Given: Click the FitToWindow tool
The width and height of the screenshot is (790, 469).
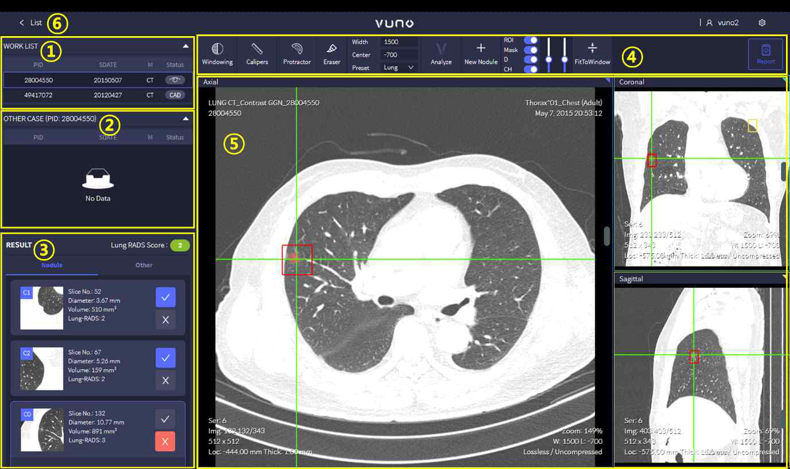Looking at the screenshot, I should pos(592,54).
